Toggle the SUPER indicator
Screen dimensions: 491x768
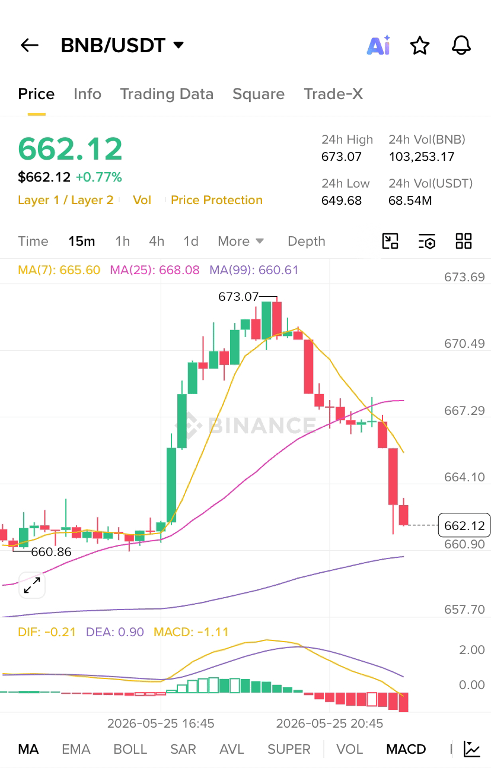[289, 749]
